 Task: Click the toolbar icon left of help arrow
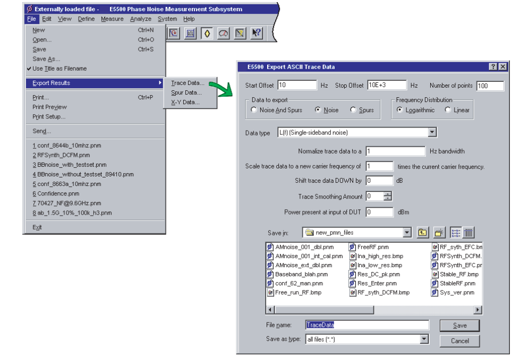coord(240,33)
